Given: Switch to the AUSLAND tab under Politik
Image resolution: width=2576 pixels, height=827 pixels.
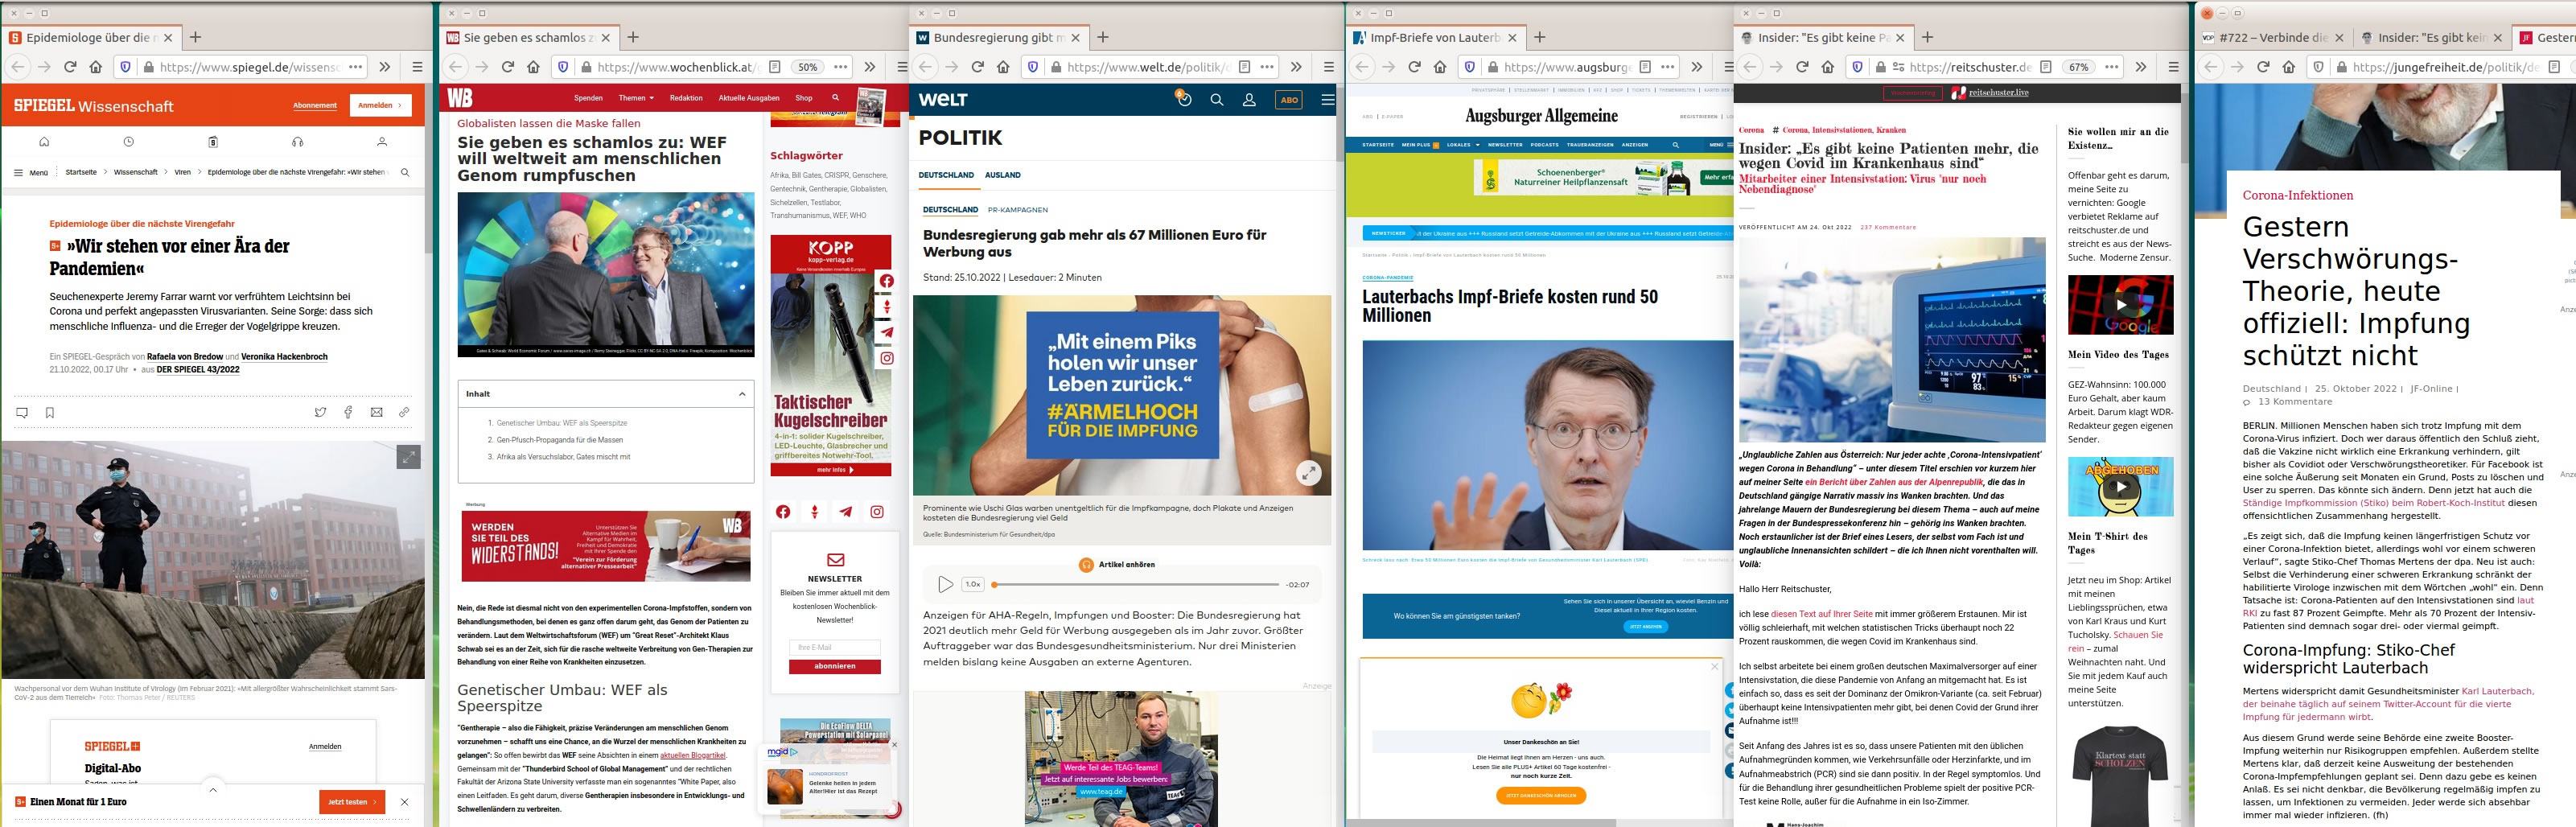Looking at the screenshot, I should [1002, 175].
